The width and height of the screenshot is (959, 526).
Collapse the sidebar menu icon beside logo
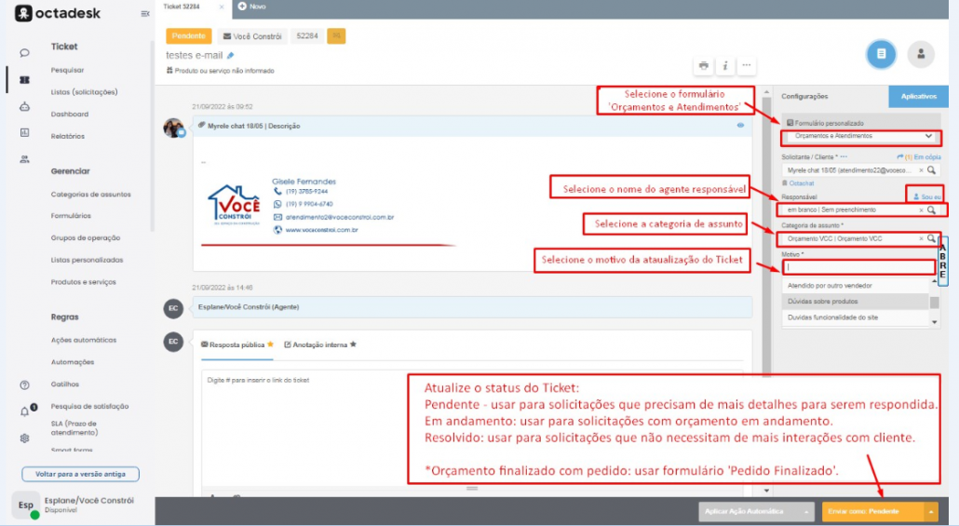point(144,14)
